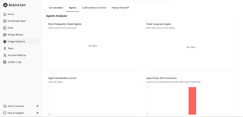Click the Agents Analysis heading
The width and height of the screenshot is (243, 117).
click(x=56, y=16)
